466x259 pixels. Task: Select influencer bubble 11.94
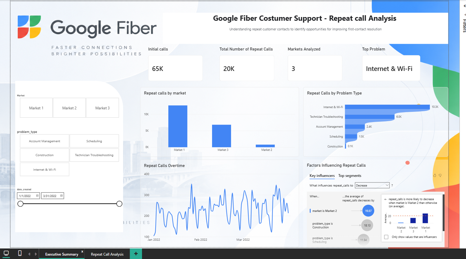coord(363,240)
